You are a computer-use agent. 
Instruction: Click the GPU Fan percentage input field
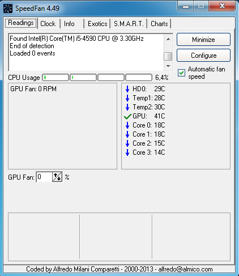44,177
